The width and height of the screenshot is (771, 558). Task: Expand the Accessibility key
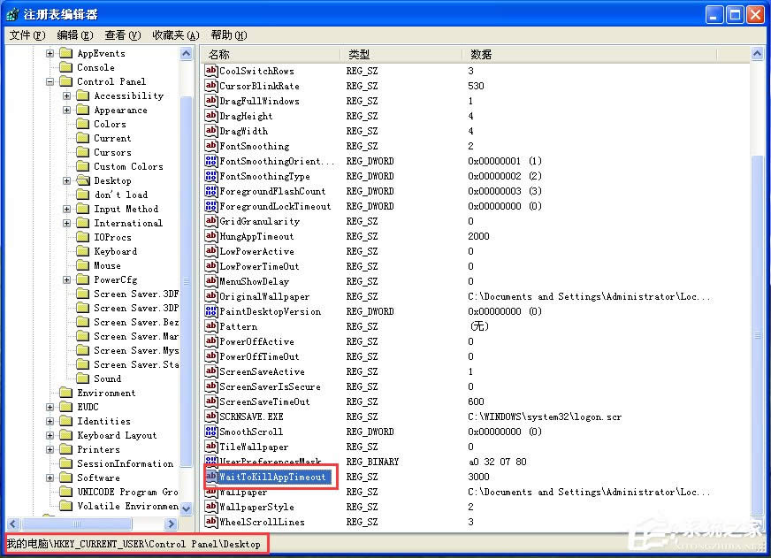(67, 96)
